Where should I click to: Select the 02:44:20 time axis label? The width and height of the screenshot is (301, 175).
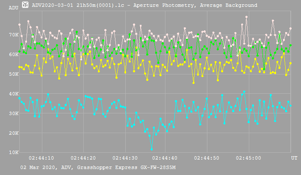point(83,158)
